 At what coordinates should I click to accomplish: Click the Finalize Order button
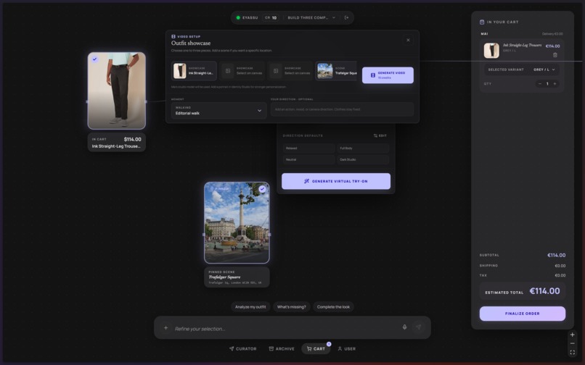pos(523,314)
